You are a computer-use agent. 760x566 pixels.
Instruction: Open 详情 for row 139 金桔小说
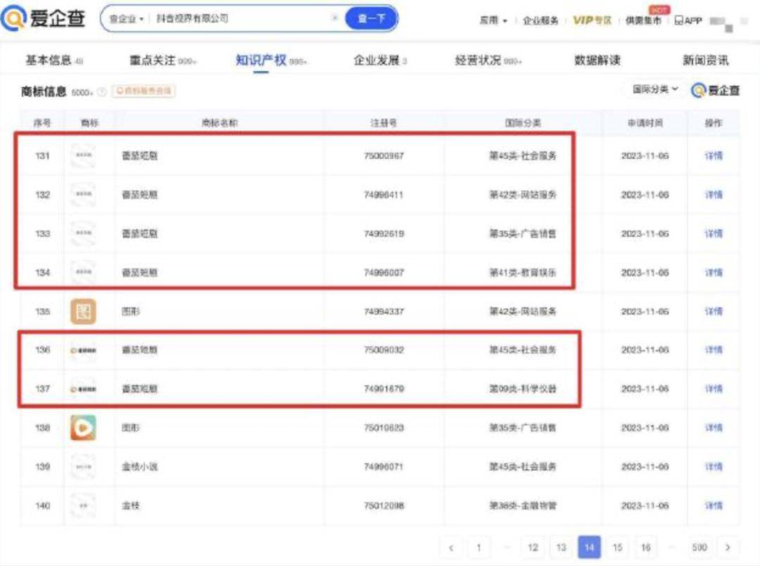coord(714,467)
